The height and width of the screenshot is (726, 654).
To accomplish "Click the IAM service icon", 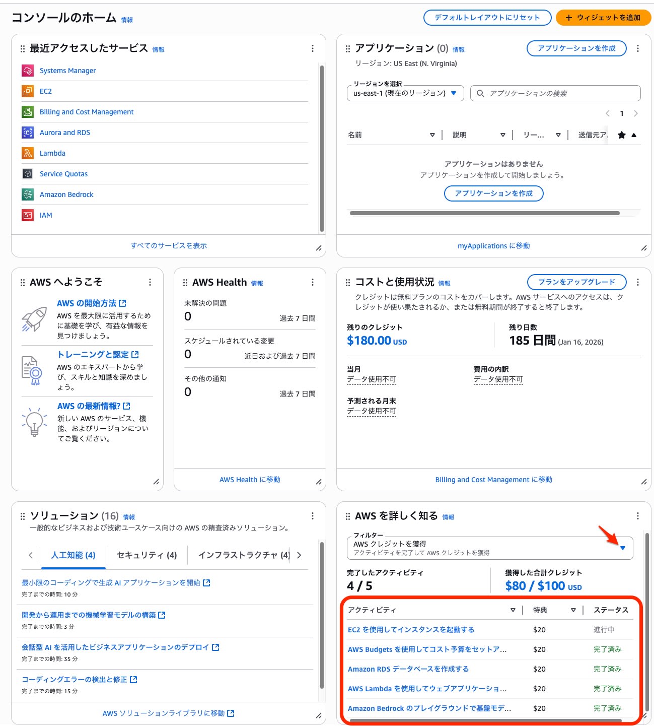I will tap(28, 215).
